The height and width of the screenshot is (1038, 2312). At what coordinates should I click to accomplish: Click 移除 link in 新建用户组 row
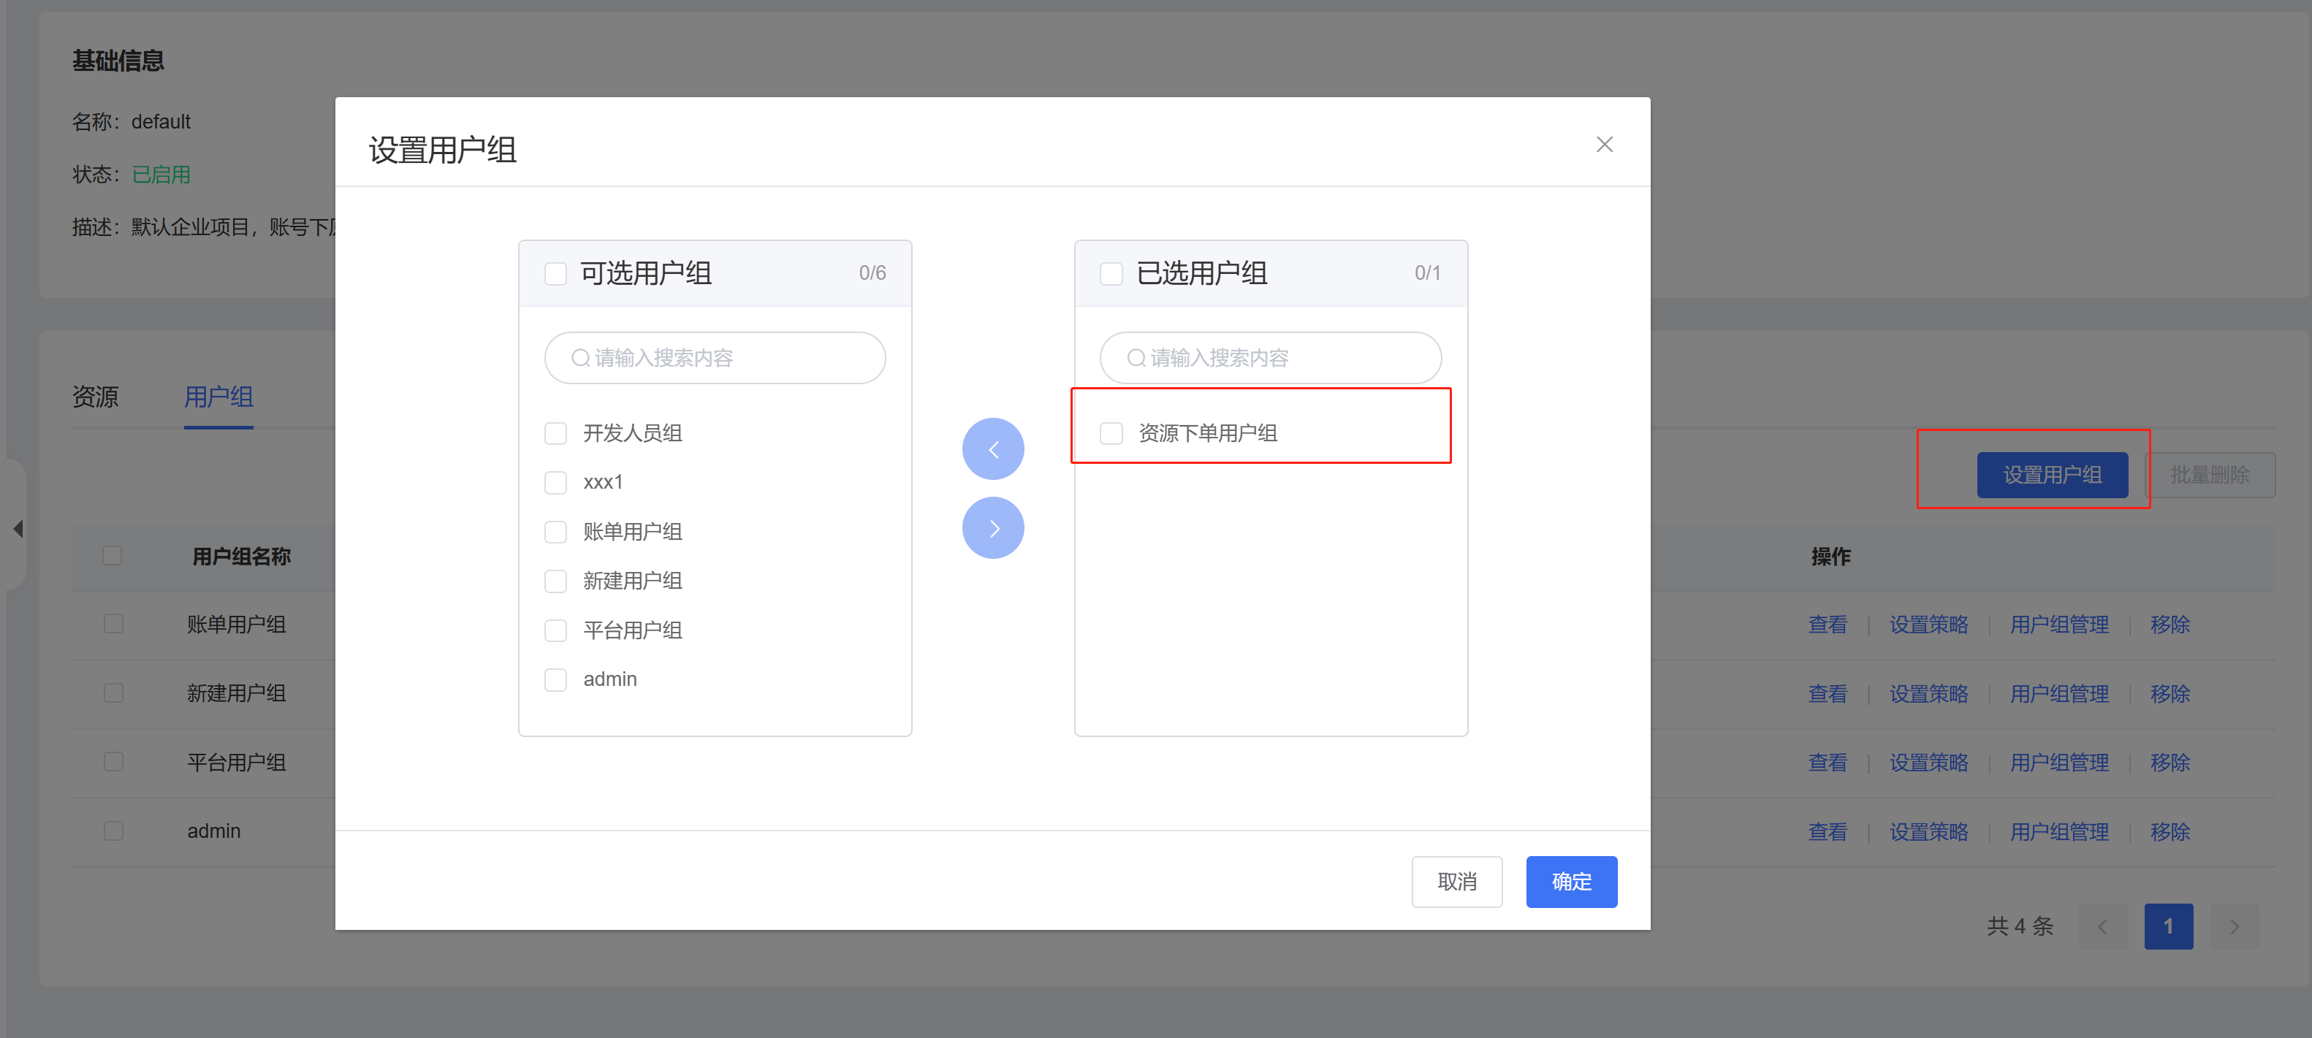[x=2170, y=693]
